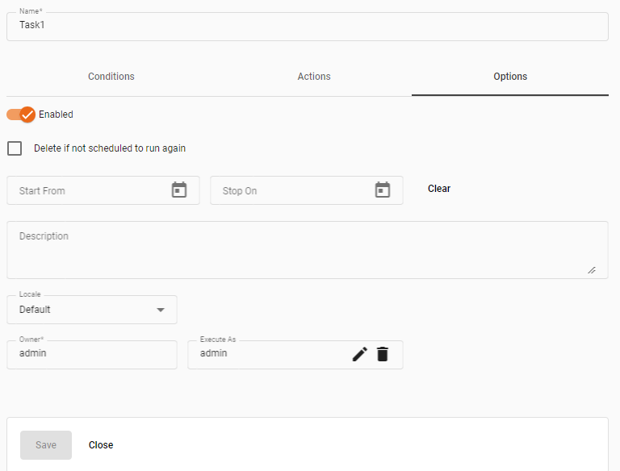The height and width of the screenshot is (471, 620).
Task: Select the Options tab
Action: (x=510, y=77)
